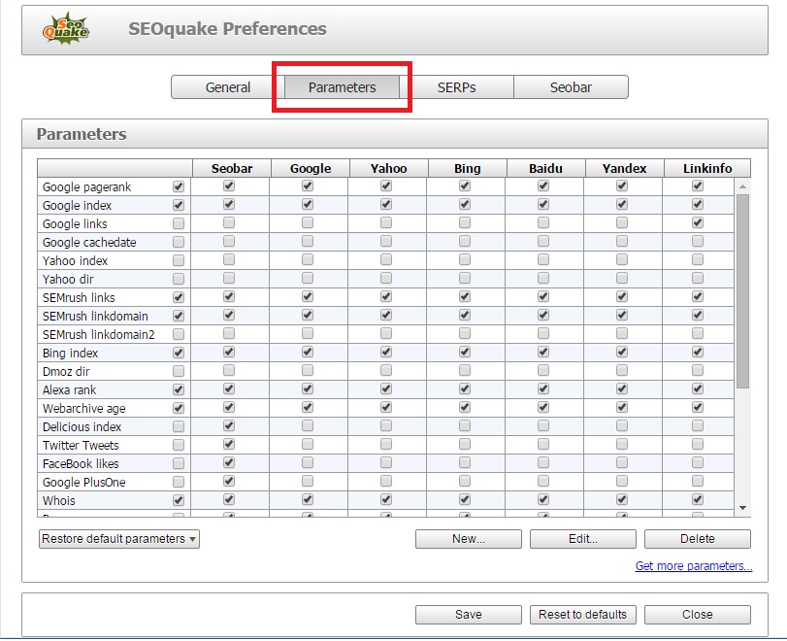Uncheck Bing index in Yandex column
787x641 pixels.
pos(621,353)
